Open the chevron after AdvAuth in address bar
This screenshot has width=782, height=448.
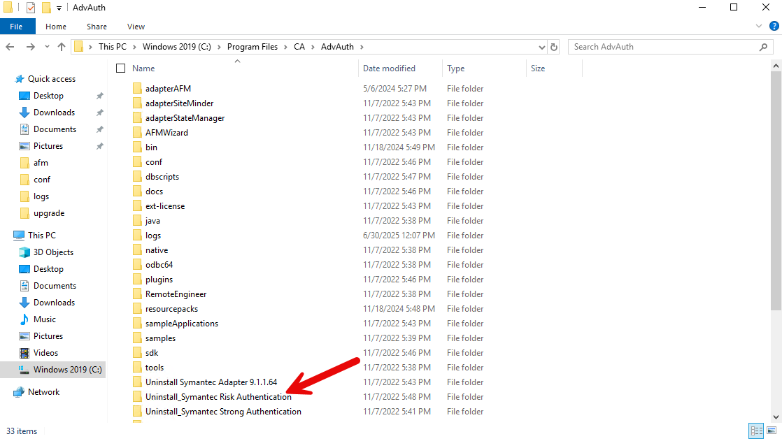click(x=362, y=47)
